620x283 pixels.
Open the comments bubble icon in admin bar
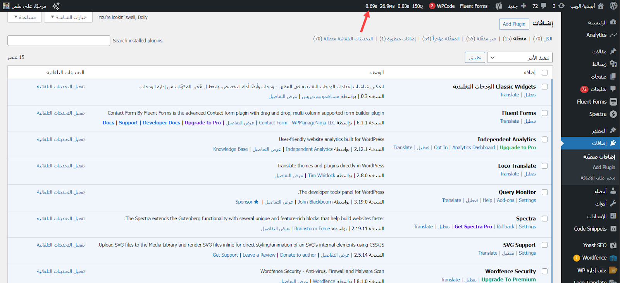click(544, 6)
